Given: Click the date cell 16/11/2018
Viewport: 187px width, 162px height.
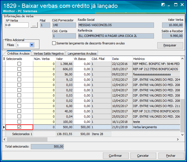Looking at the screenshot, I should 122,122.
